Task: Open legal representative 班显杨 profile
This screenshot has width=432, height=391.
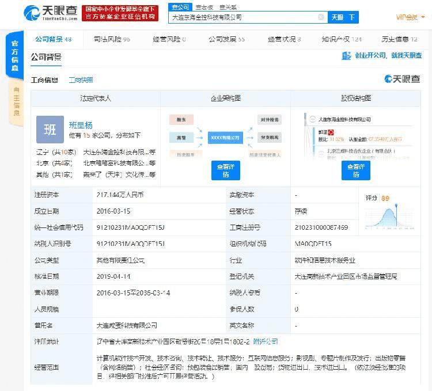Action: (x=81, y=126)
